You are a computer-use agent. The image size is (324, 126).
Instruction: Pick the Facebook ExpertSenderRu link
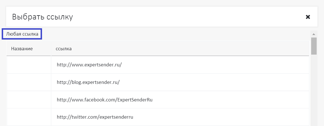[x=105, y=100]
